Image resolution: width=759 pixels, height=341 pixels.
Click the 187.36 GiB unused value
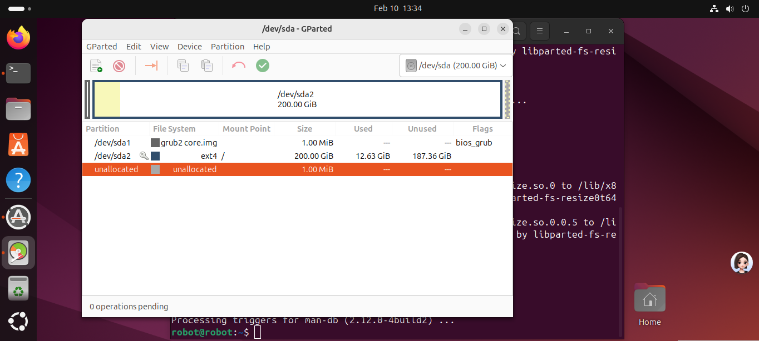(431, 156)
